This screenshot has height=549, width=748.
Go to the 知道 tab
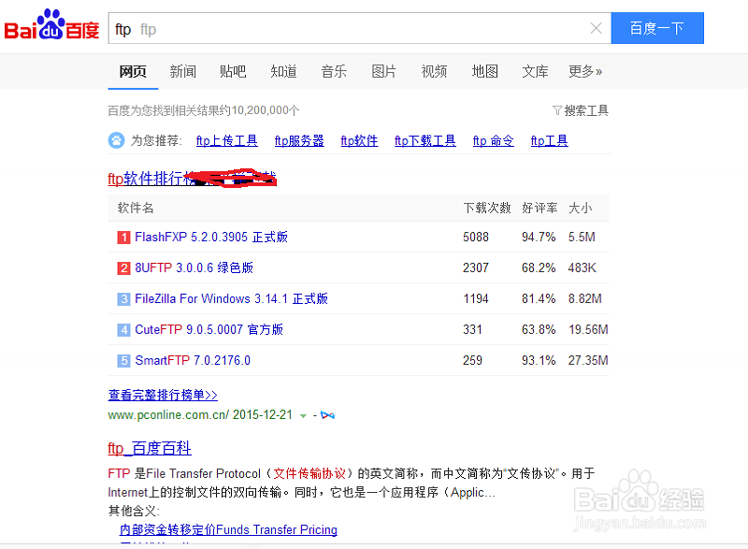tap(283, 71)
